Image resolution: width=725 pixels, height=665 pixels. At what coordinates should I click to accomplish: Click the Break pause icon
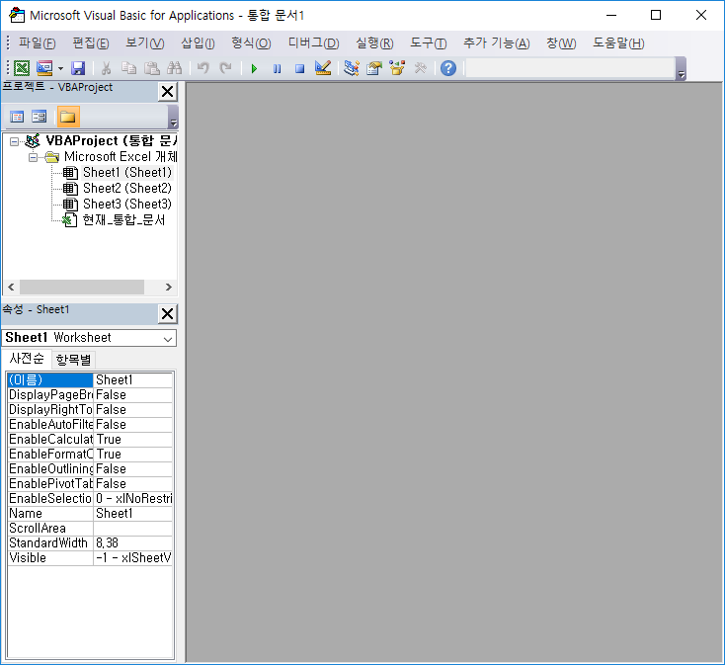[x=277, y=69]
